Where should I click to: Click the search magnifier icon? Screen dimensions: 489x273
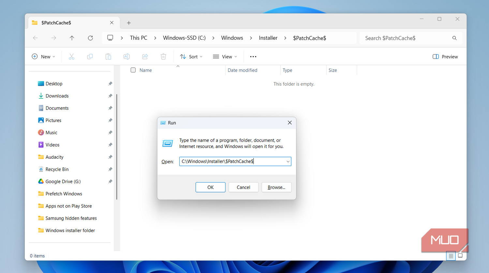(454, 38)
